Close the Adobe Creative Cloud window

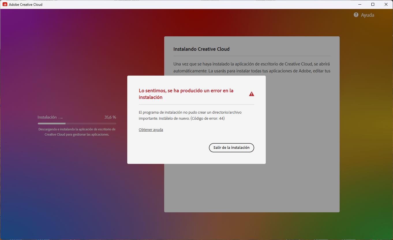[386, 4]
